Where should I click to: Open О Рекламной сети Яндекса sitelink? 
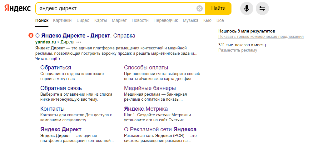click(x=160, y=129)
